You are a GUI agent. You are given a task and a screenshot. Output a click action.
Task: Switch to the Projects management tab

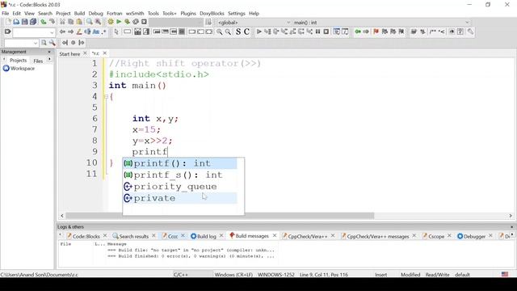tap(18, 61)
